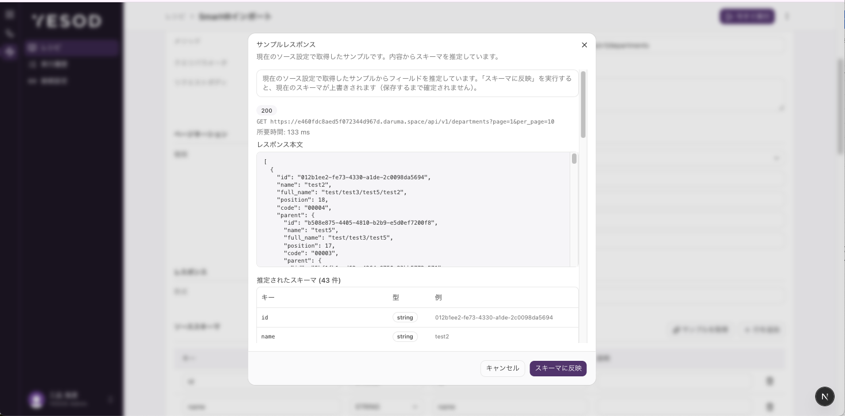The height and width of the screenshot is (416, 845).
Task: Close the サンプルレスポンス dialog with X
Action: click(584, 45)
